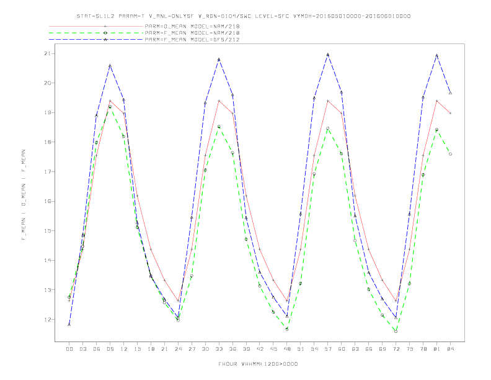
Task: Click x-axis forecast hour label 63
Action: (355, 349)
